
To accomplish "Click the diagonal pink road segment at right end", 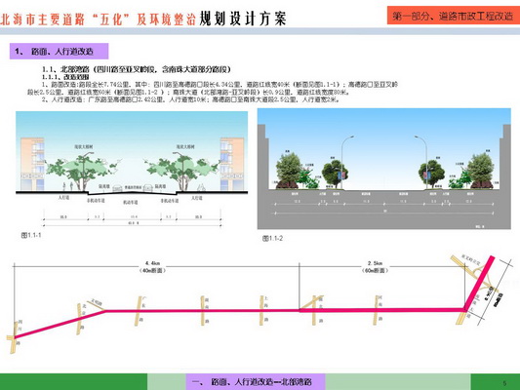I will click(480, 283).
